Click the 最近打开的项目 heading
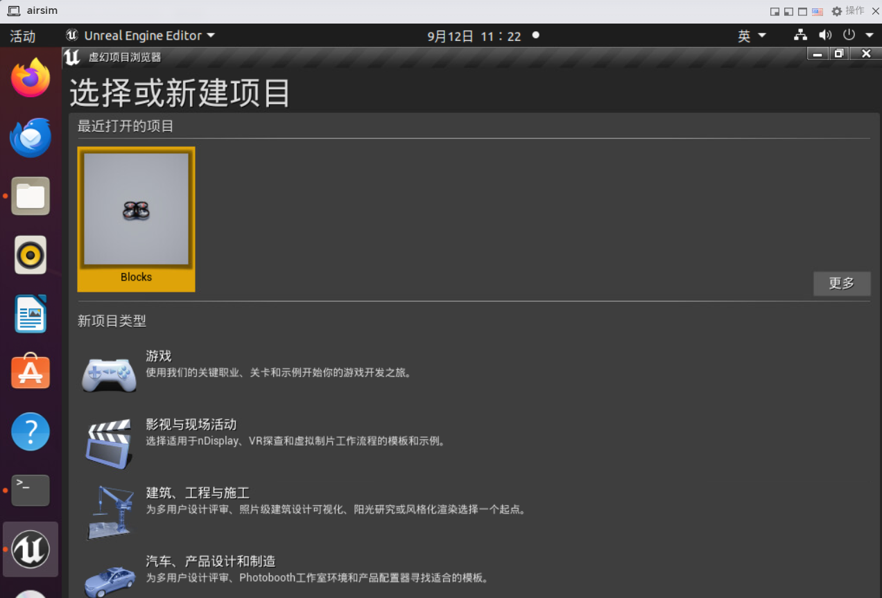Image resolution: width=882 pixels, height=598 pixels. click(x=126, y=126)
